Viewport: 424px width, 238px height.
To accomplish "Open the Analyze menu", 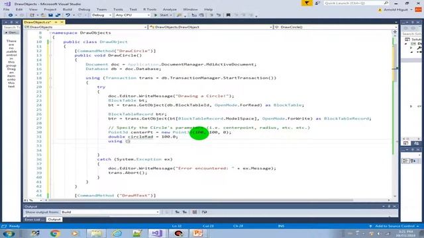I will coord(170,9).
